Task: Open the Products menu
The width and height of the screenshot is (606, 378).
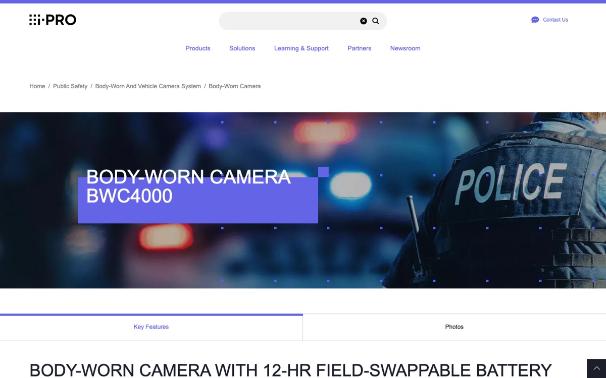Action: tap(198, 48)
